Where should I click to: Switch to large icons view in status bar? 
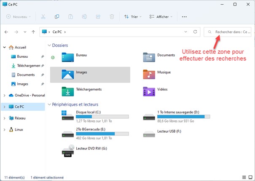click(250, 177)
